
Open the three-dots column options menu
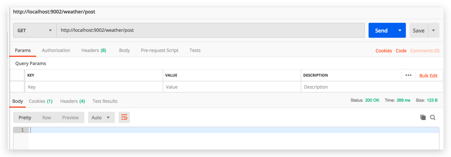coord(408,75)
